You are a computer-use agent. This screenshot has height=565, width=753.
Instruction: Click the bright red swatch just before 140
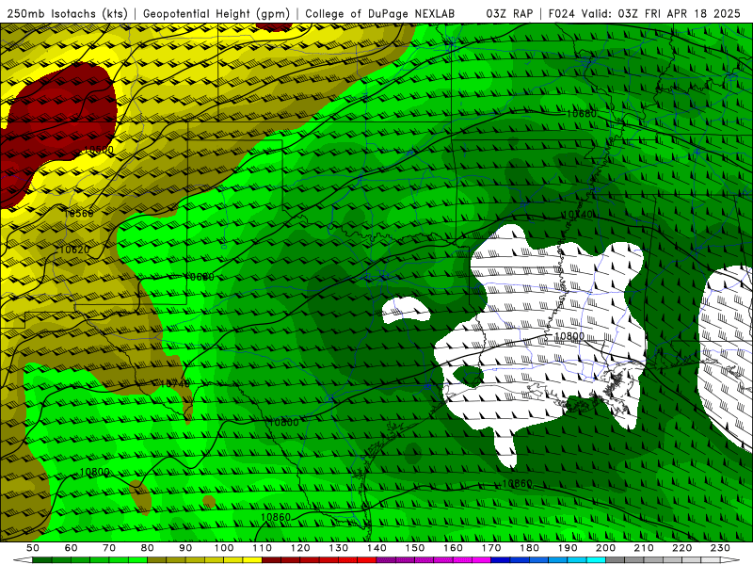point(367,560)
